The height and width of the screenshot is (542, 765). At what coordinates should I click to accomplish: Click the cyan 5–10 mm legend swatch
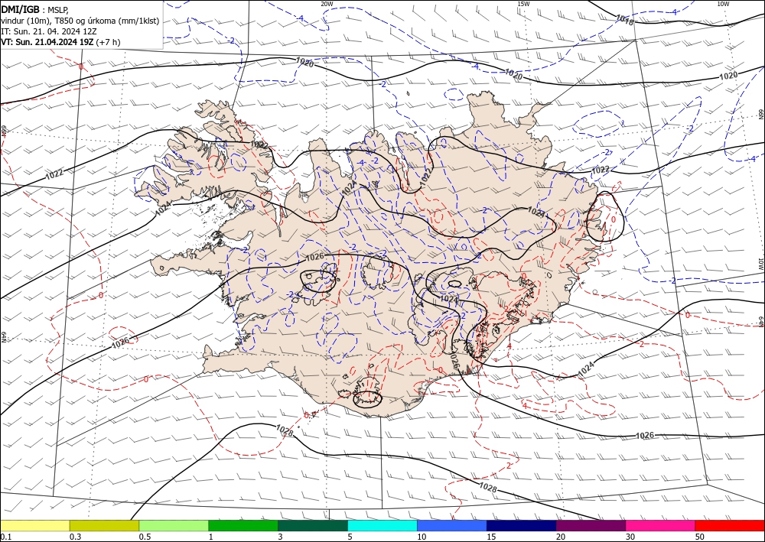pos(382,525)
